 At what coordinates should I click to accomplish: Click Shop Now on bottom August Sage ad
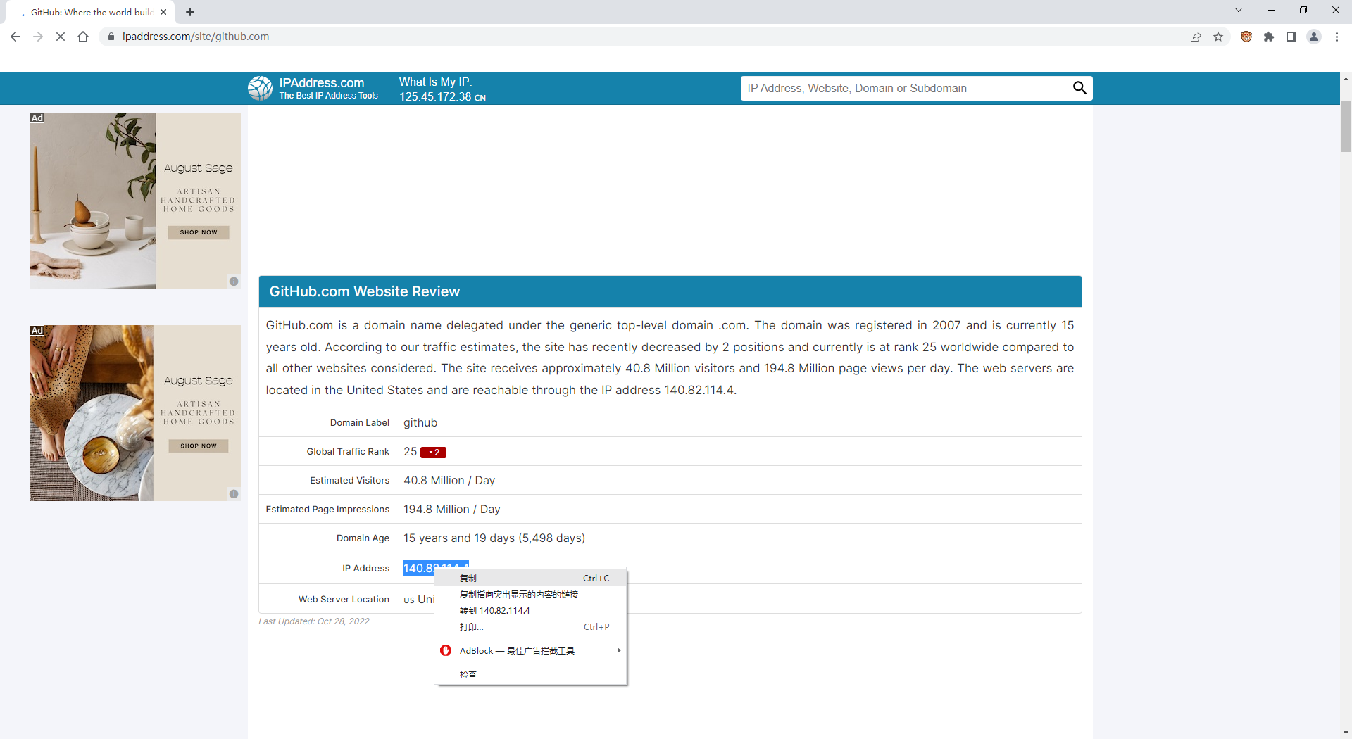pos(199,446)
